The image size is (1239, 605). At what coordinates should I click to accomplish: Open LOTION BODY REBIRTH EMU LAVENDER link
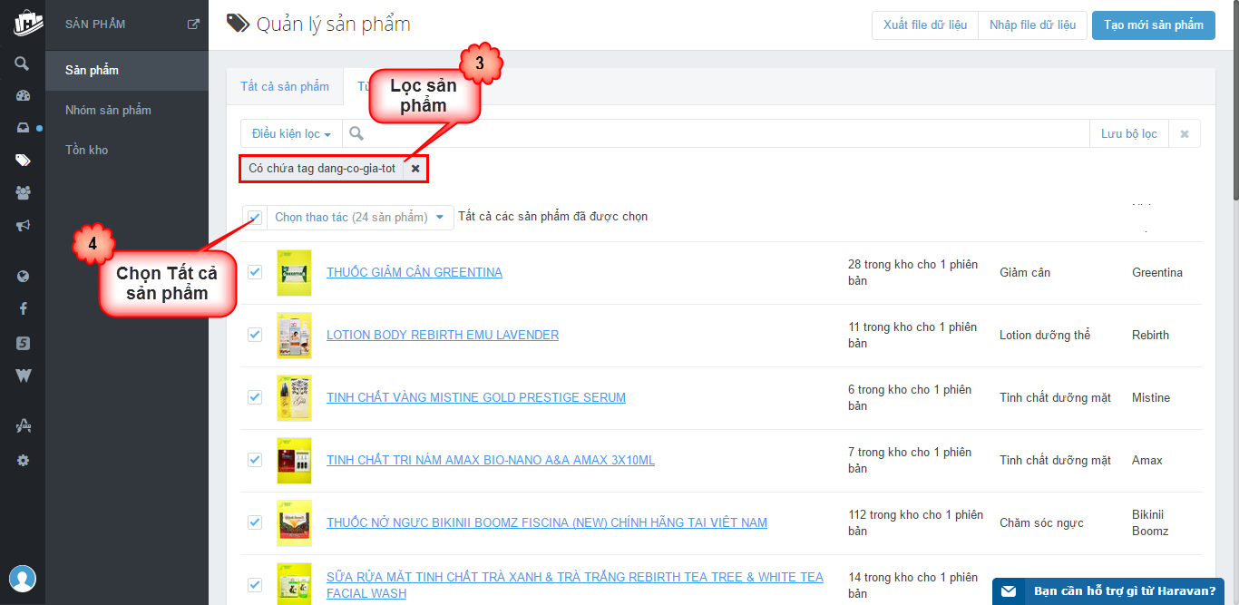click(x=443, y=335)
